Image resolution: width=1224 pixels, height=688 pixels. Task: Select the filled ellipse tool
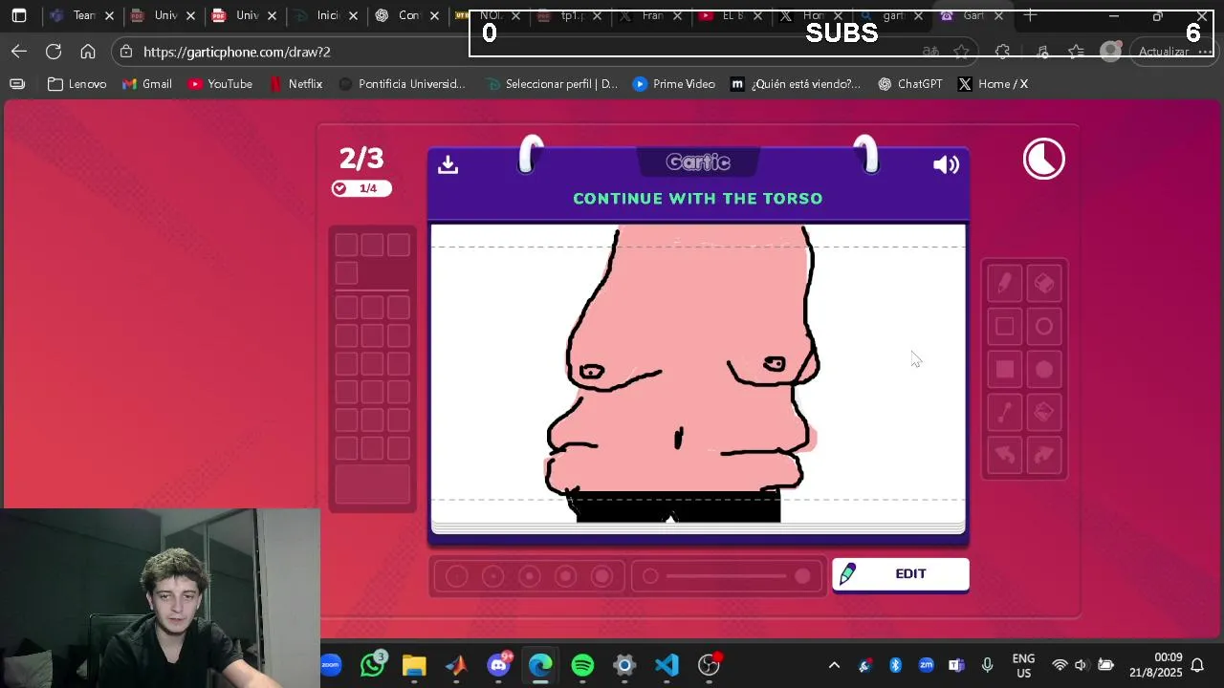1044,370
